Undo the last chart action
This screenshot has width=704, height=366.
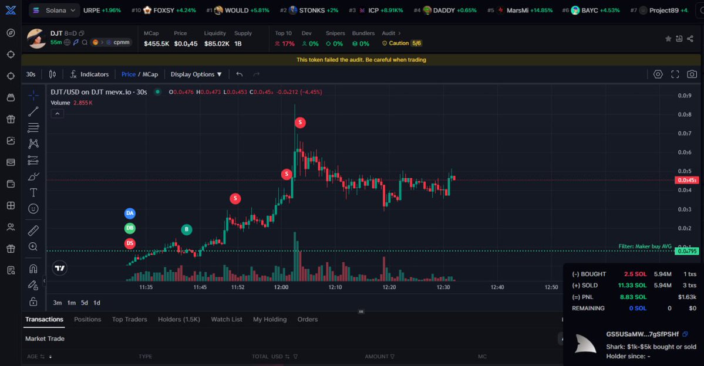240,74
